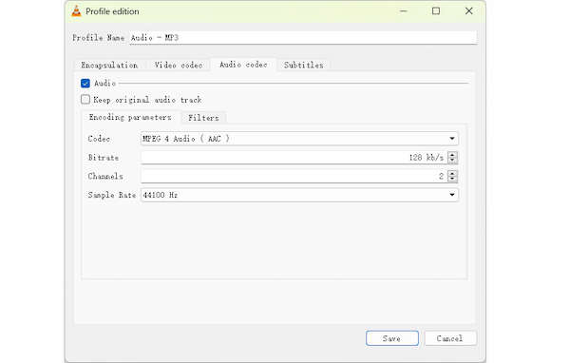Increase Channels with up arrow

click(452, 173)
